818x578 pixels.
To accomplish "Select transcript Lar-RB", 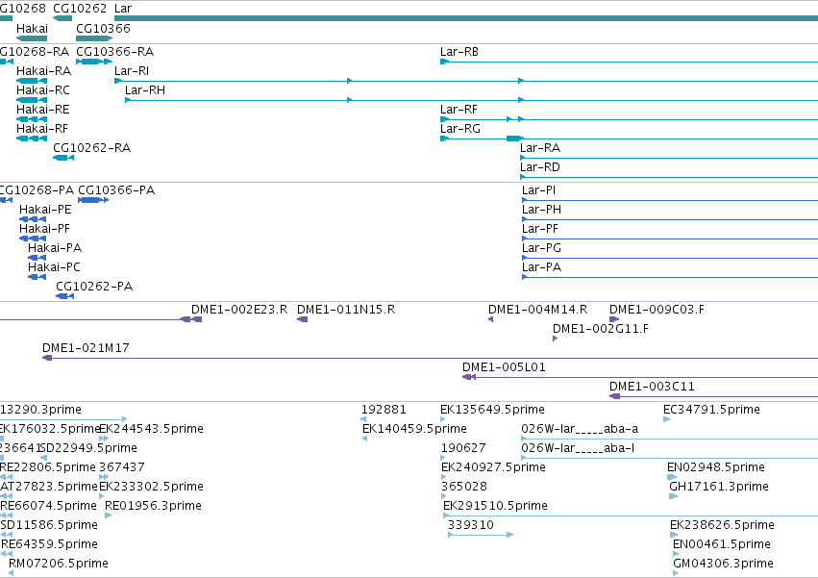I will click(459, 52).
